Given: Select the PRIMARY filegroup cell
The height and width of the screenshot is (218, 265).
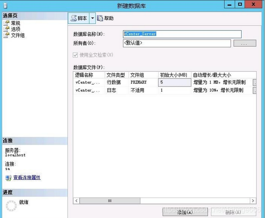Looking at the screenshot, I should pyautogui.click(x=143, y=82).
